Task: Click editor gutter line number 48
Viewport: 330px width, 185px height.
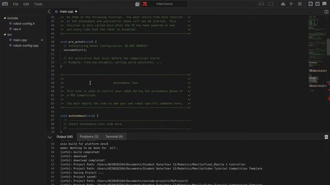Action: [53, 42]
